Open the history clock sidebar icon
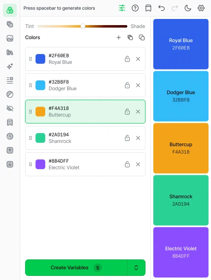 [x=10, y=136]
